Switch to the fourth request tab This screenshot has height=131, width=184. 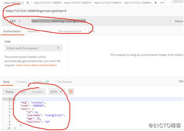coord(107,3)
